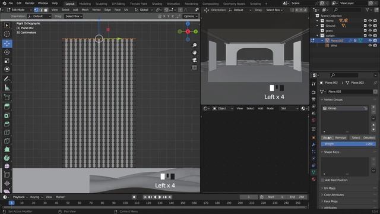
Task: Hide Plane.002 object in viewport
Action: [370, 40]
